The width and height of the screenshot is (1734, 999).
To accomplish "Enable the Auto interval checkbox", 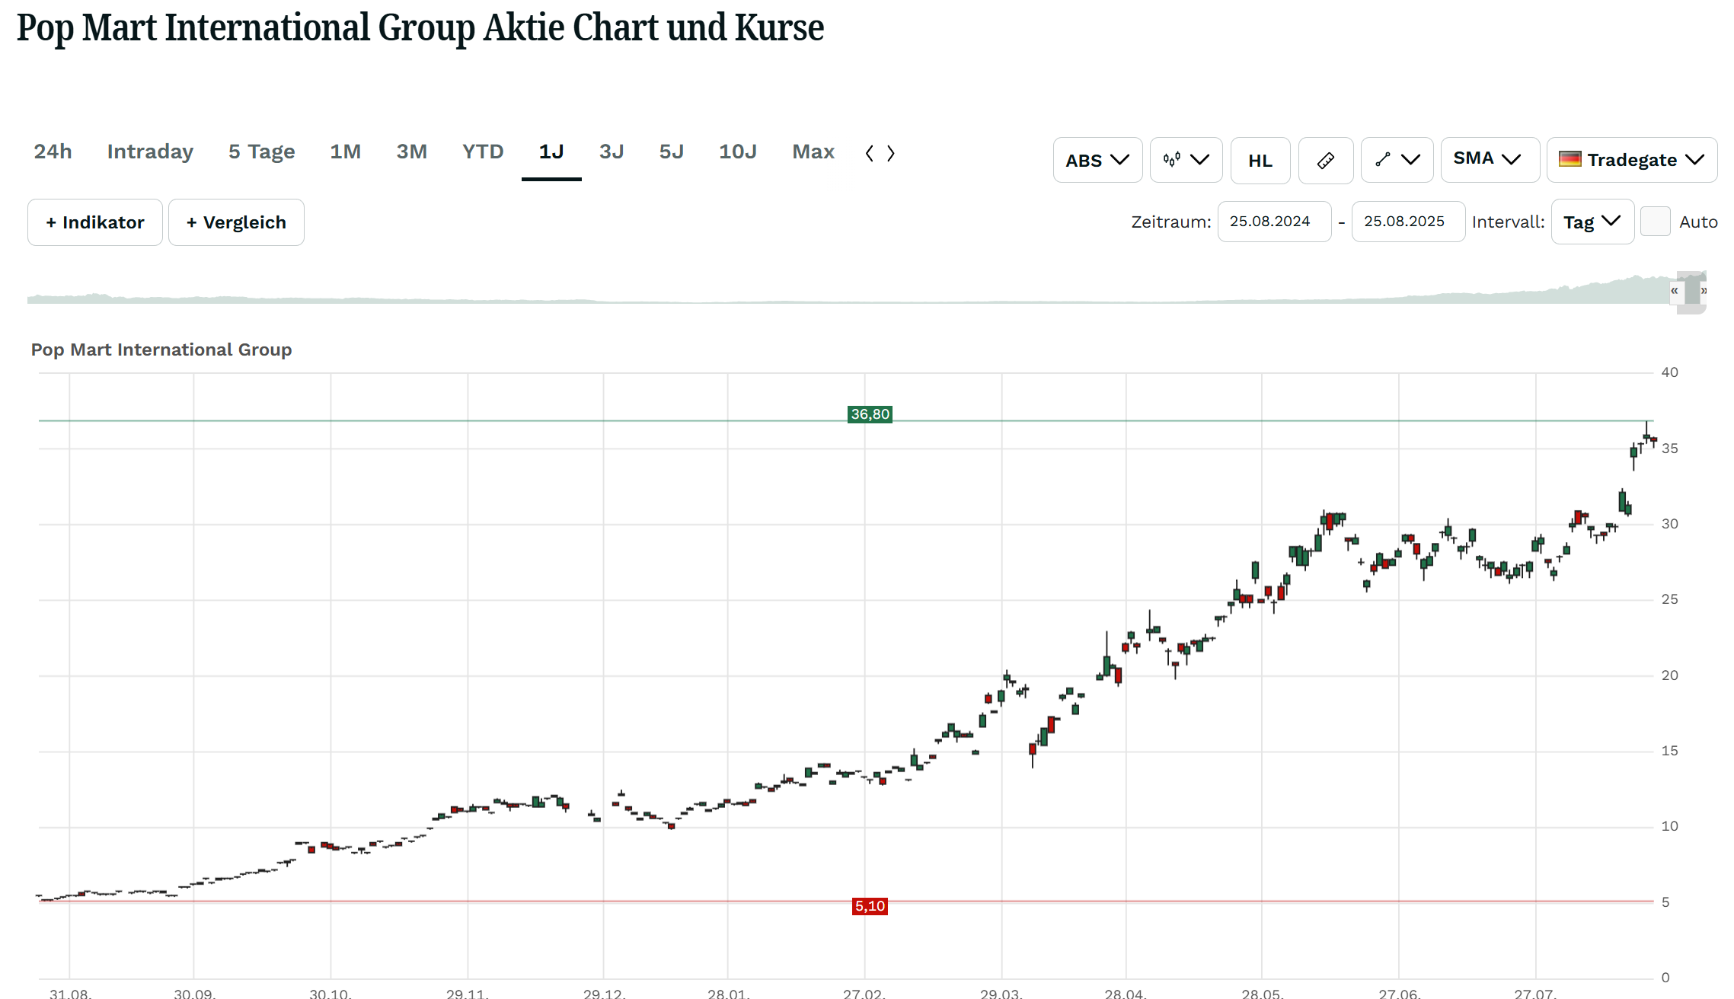I will (x=1656, y=222).
